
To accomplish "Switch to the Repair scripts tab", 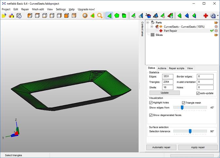I will point(176,68).
